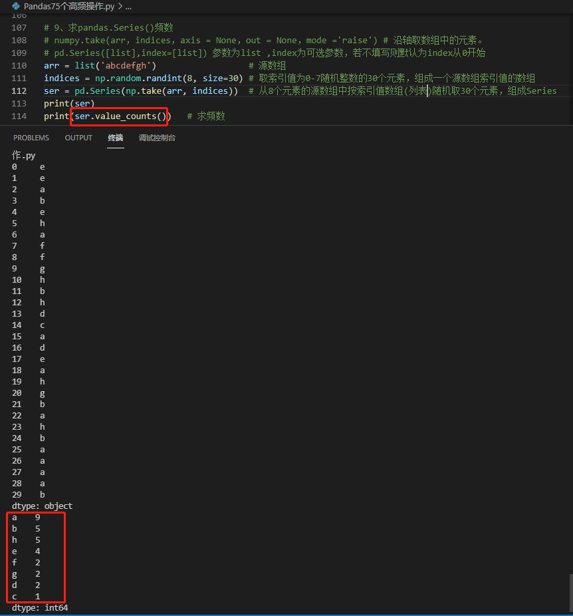This screenshot has height=616, width=573.
Task: Click terminal row '0 e'
Action: 29,167
